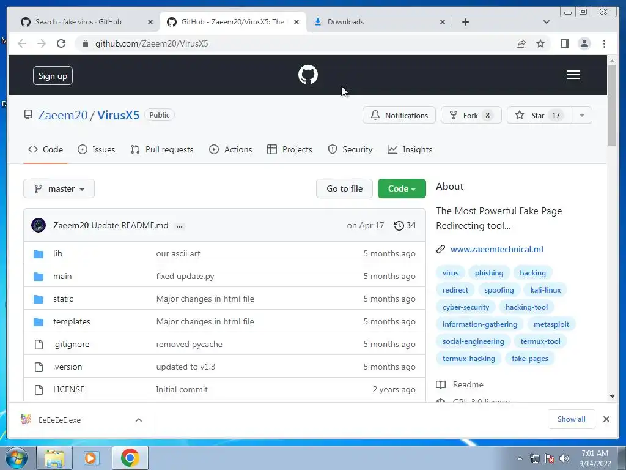Click the browser forward arrow
Viewport: 626px width, 470px height.
click(x=42, y=43)
